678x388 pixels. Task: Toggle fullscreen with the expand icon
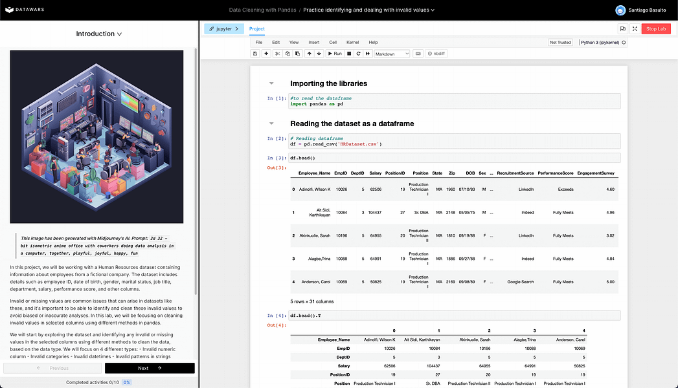[635, 28]
